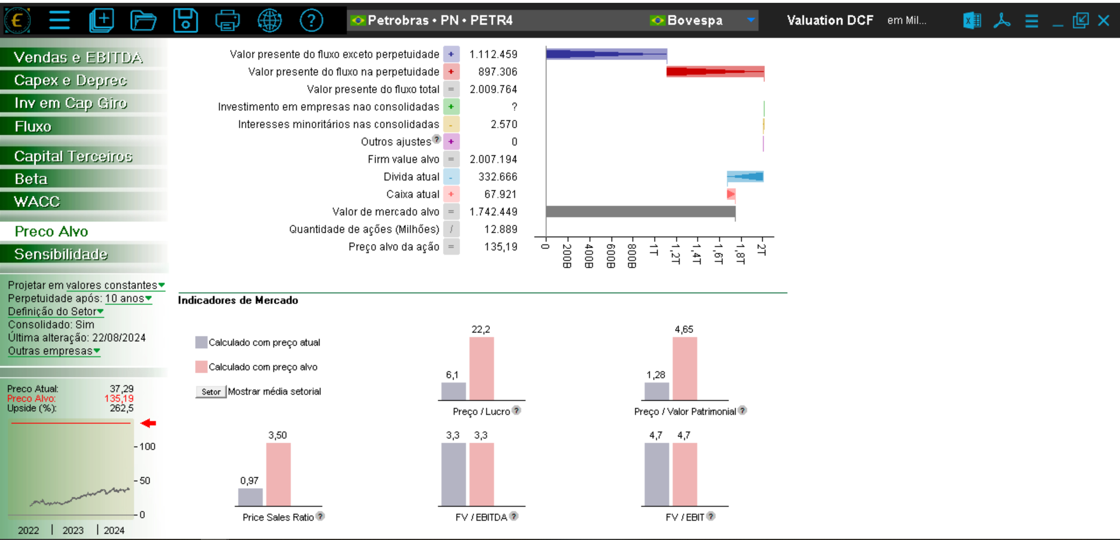
Task: Open Capital Terceiros section
Action: click(x=84, y=156)
